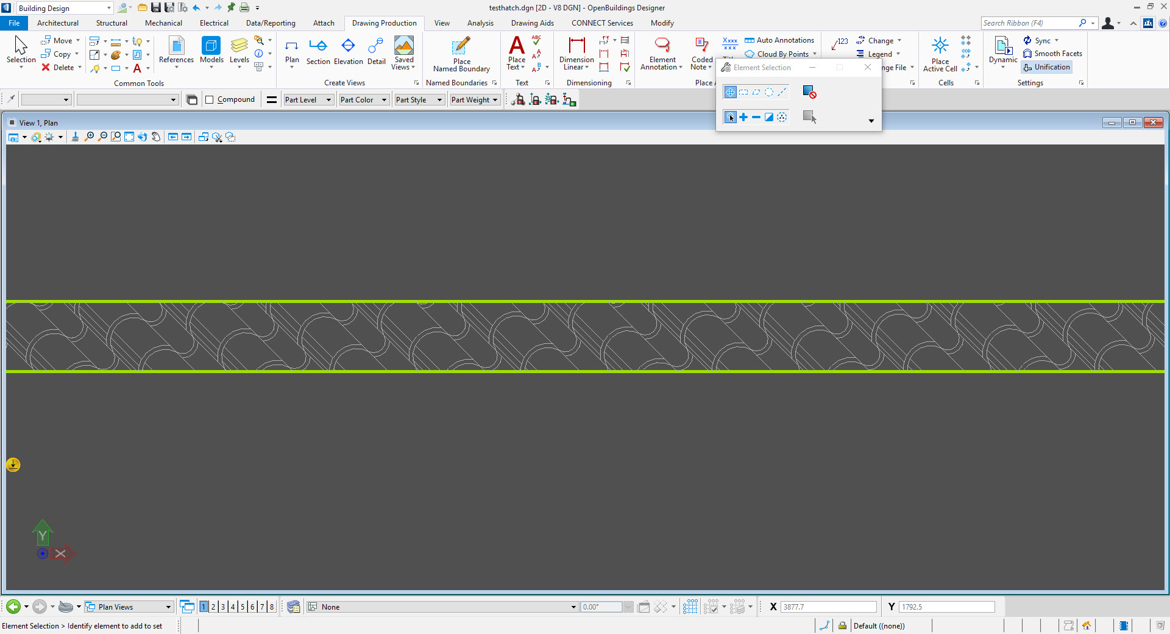The width and height of the screenshot is (1170, 634).
Task: Click the Zoom In magnifier icon
Action: [89, 137]
